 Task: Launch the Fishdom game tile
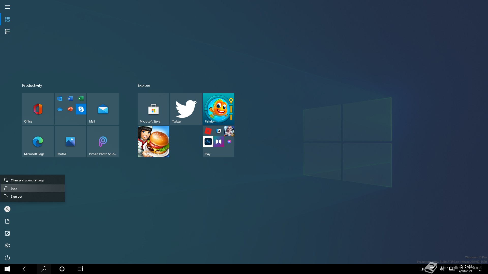coord(219,109)
